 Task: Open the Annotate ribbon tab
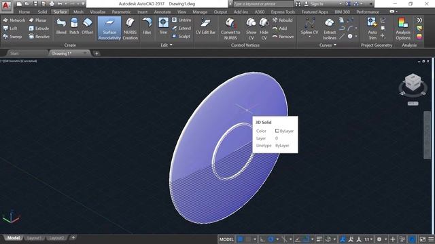[x=162, y=12]
